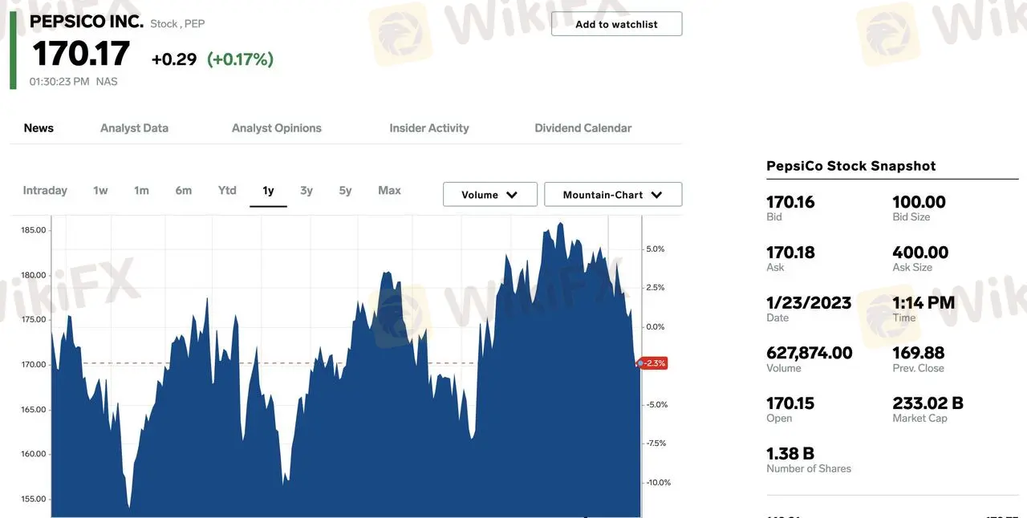This screenshot has height=518, width=1027.
Task: Click the PepsiCo Stock Snapshot heading
Action: coord(850,166)
